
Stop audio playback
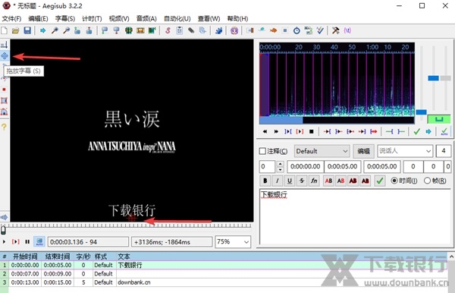[x=312, y=131]
